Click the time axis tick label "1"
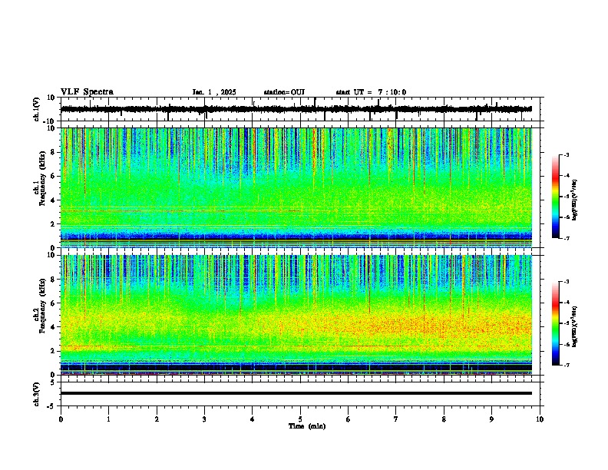Screen dimensions: 608x470 click(108, 419)
